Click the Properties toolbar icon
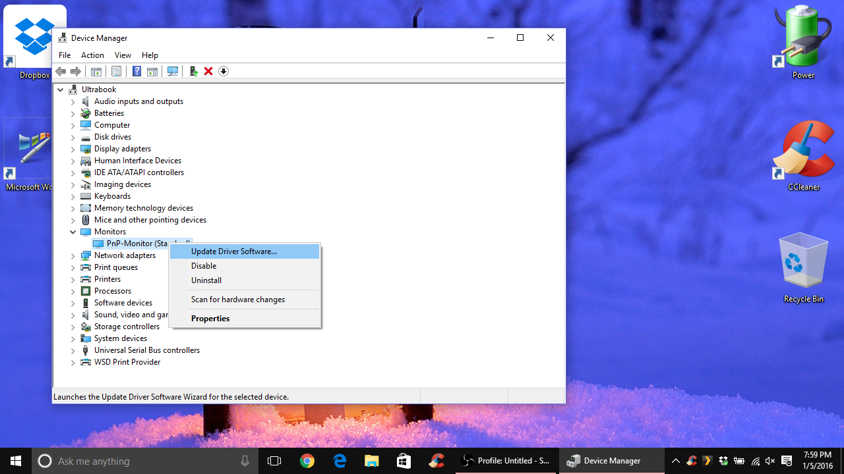Screen dimensions: 844x474 [116, 71]
